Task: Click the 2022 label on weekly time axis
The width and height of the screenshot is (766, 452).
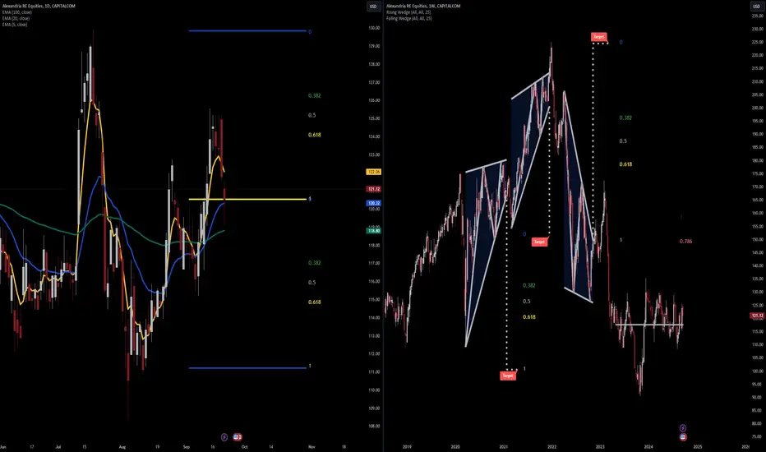Action: point(551,446)
